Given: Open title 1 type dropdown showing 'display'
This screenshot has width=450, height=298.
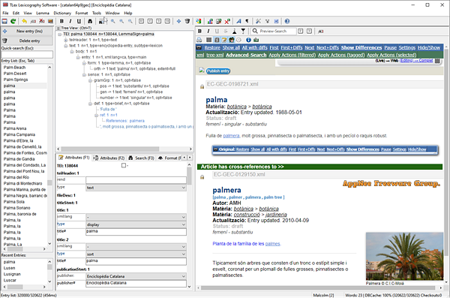Looking at the screenshot, I should pos(136,224).
